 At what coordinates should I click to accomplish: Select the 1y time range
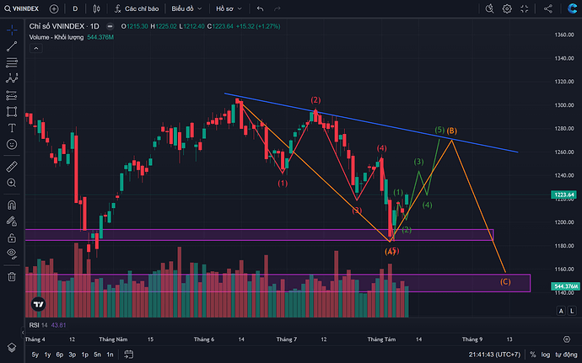click(x=47, y=355)
